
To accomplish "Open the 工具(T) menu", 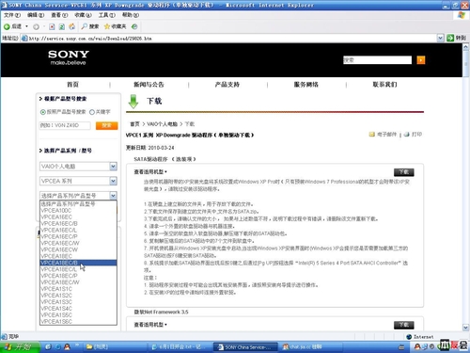I will pos(107,15).
